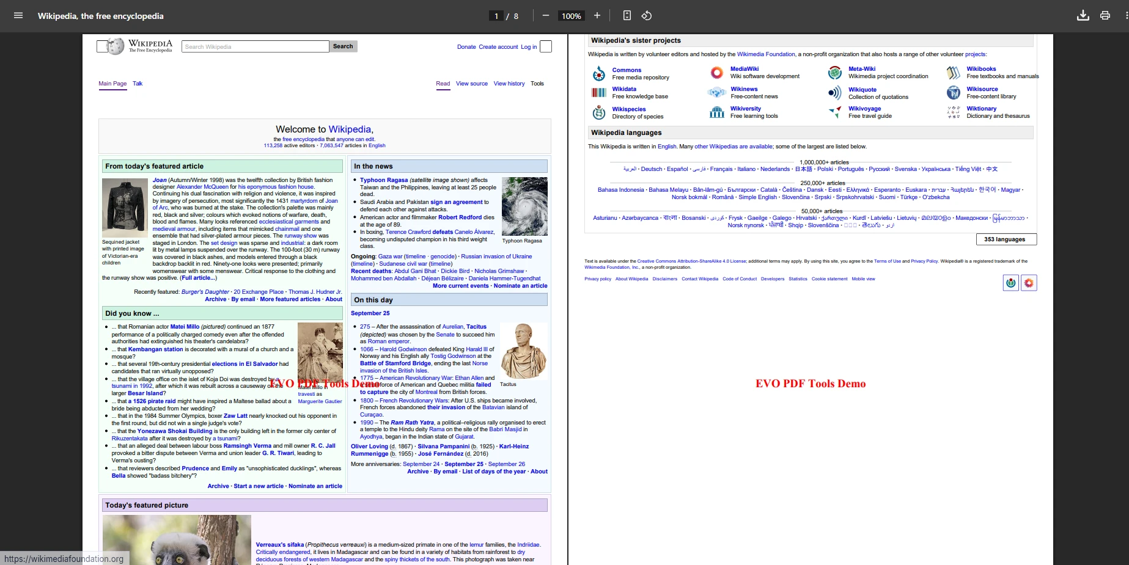
Task: Click the Commons logo icon
Action: (598, 74)
